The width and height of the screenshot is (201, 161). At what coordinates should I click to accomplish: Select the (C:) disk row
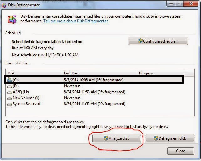click(94, 80)
